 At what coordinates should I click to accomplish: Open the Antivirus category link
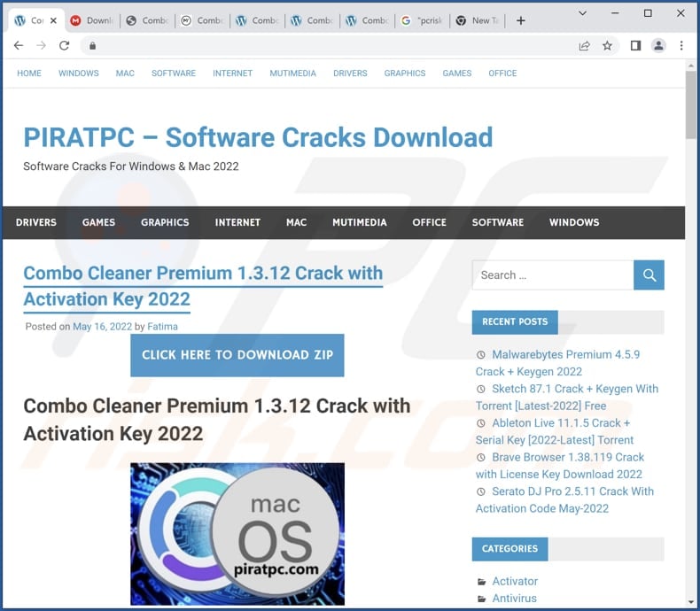514,599
